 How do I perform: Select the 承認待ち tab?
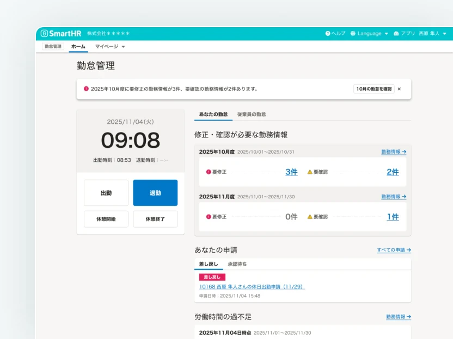pos(237,264)
